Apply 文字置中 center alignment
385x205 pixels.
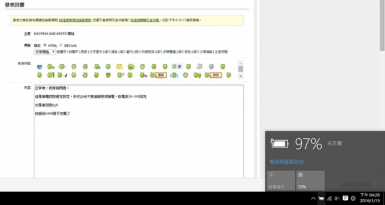pyautogui.click(x=96, y=52)
